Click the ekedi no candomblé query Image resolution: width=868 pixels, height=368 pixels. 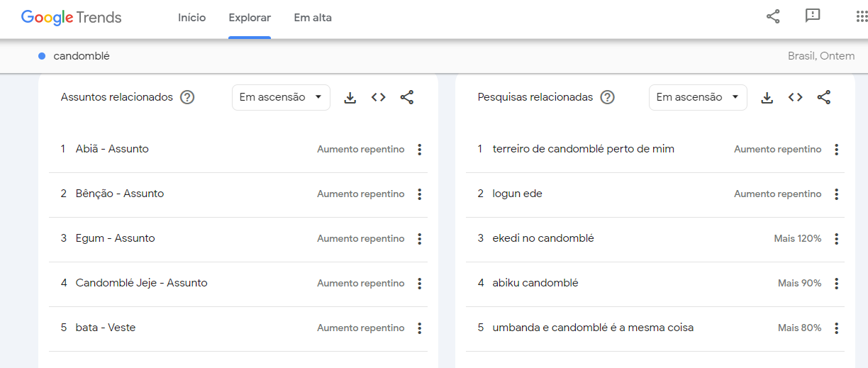[543, 238]
